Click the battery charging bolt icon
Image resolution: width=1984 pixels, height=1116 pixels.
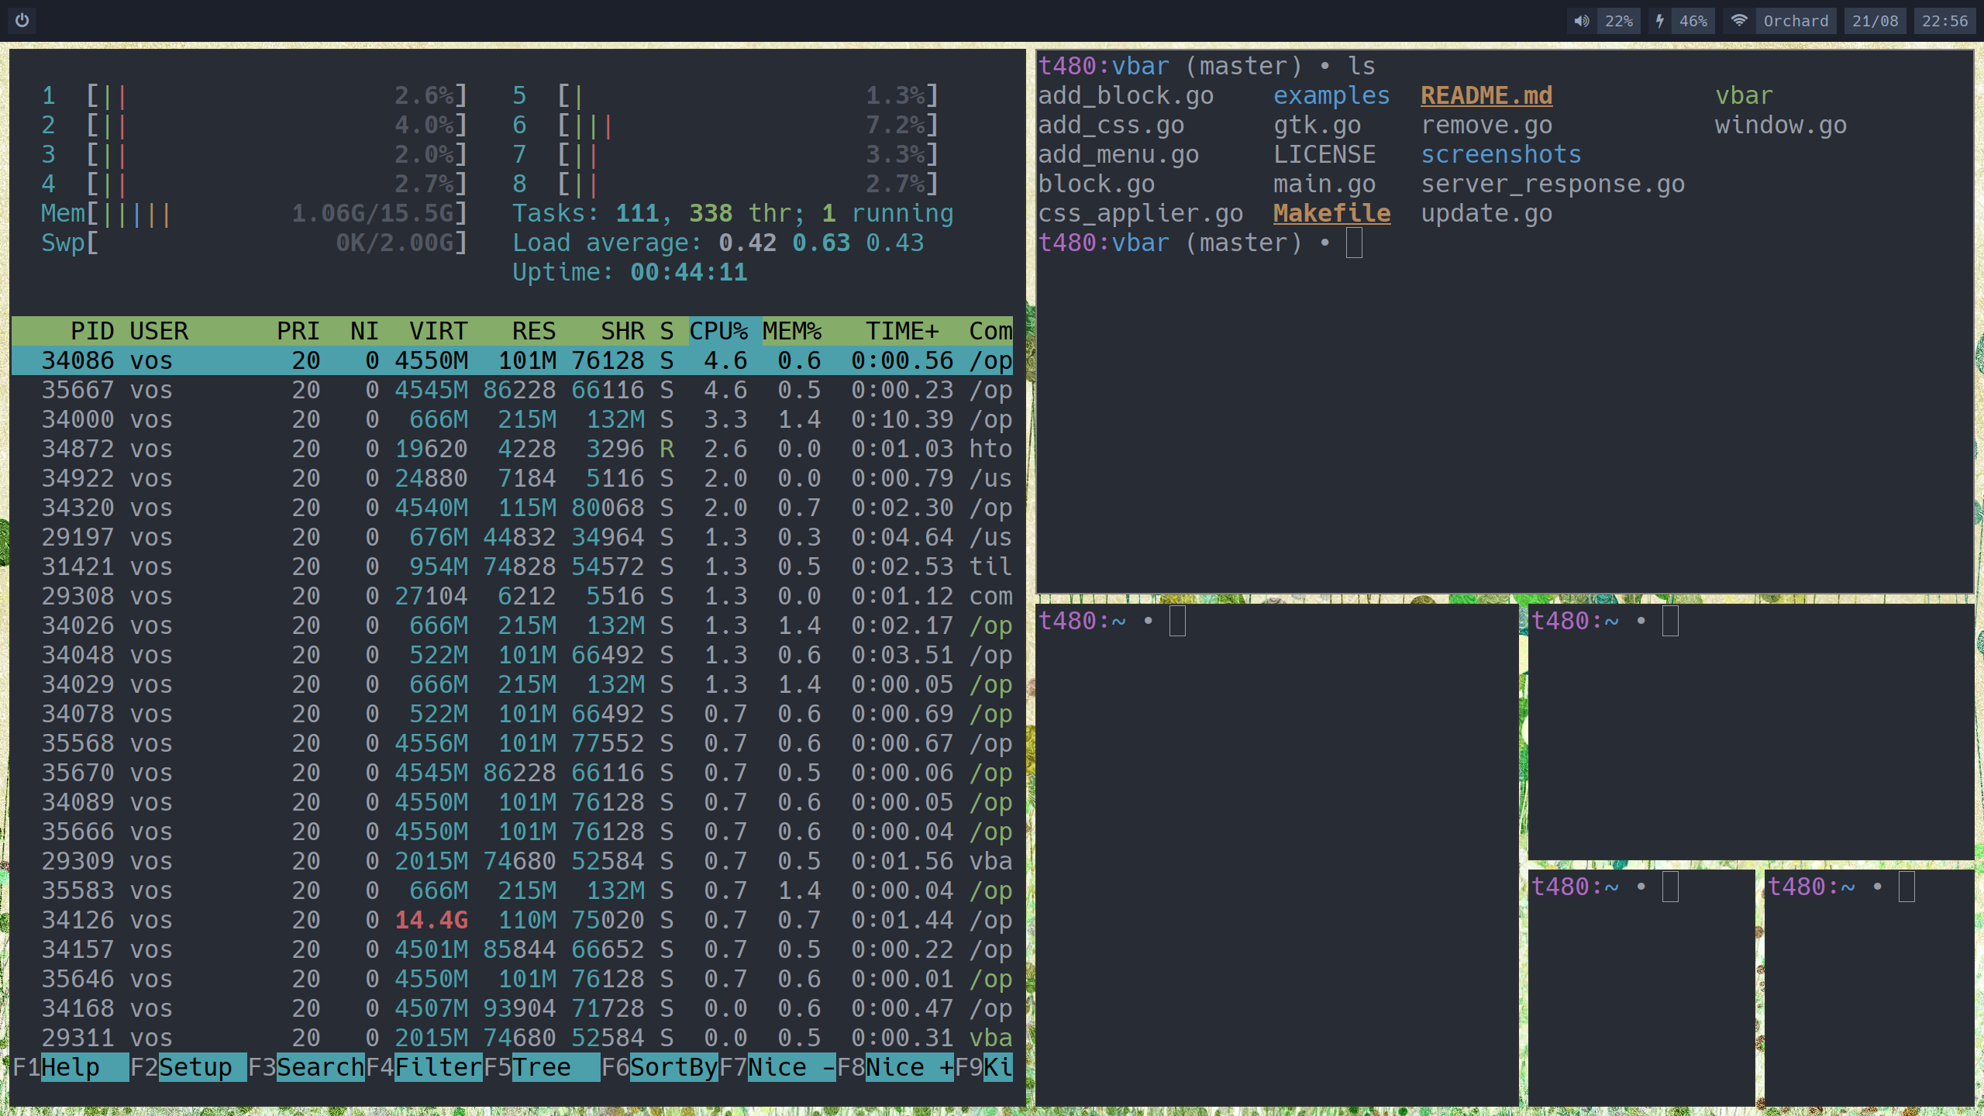coord(1659,21)
